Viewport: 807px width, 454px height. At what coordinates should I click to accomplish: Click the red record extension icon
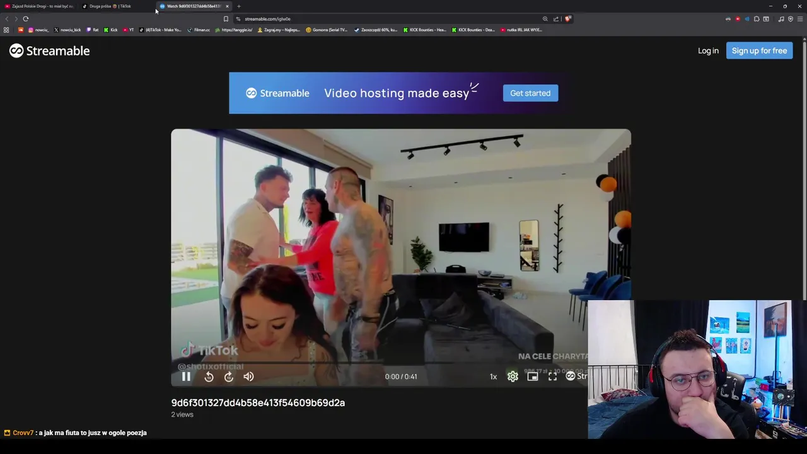point(738,19)
